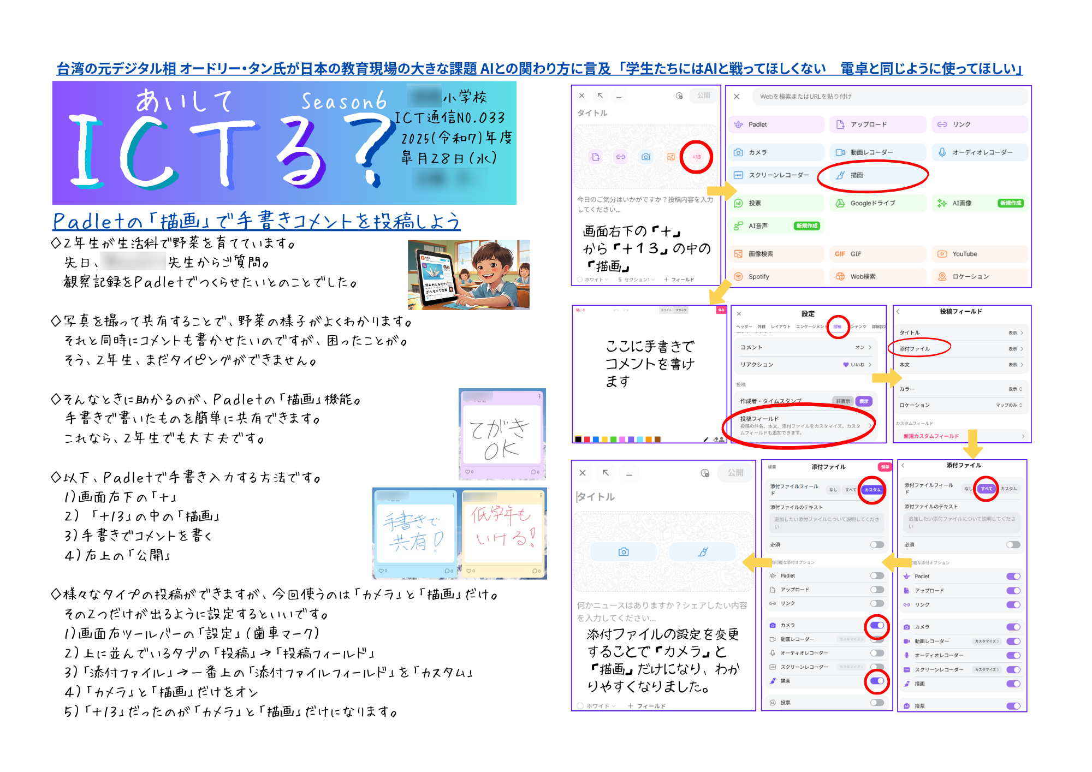Viewport: 1092px width, 772px height.
Task: Select the pencil tool on drawing canvas
Action: pos(705,439)
